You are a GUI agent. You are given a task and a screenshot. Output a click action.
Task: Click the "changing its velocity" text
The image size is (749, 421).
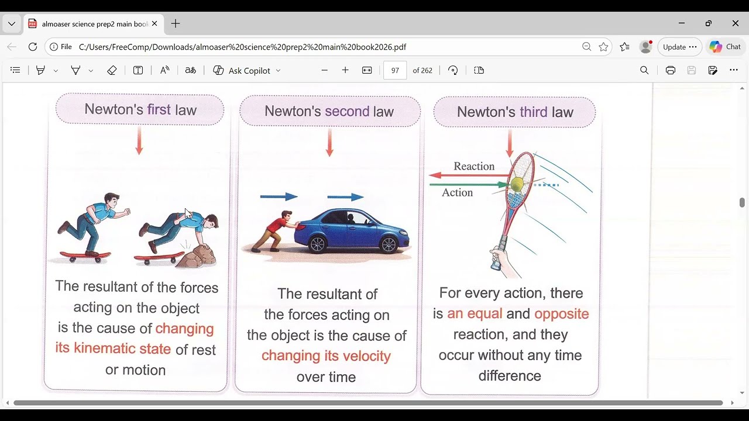point(326,356)
